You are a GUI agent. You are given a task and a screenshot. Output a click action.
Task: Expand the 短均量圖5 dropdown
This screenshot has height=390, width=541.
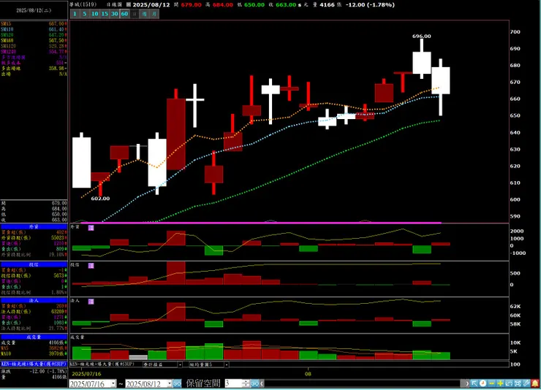[x=227, y=364]
